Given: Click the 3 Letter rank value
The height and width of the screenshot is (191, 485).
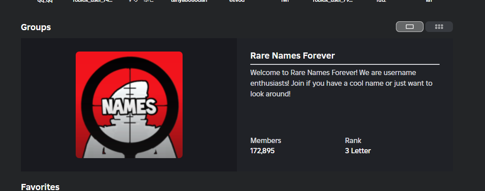Looking at the screenshot, I should [358, 151].
